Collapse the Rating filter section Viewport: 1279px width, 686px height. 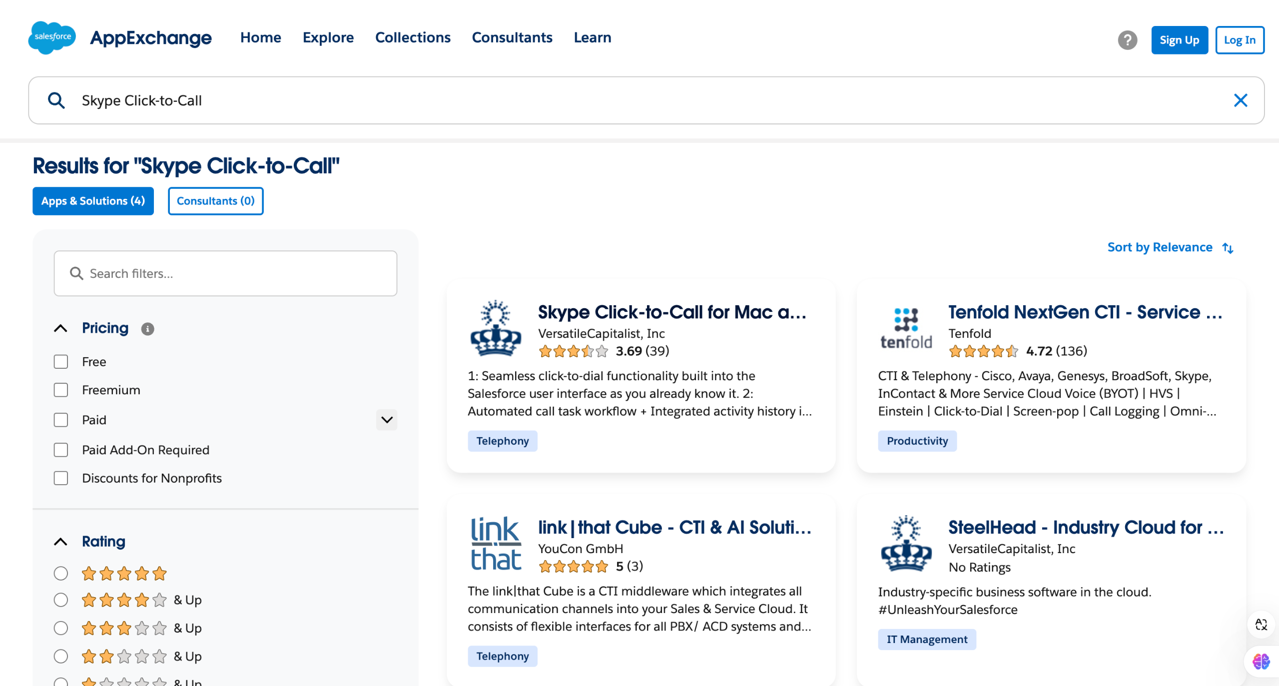60,542
